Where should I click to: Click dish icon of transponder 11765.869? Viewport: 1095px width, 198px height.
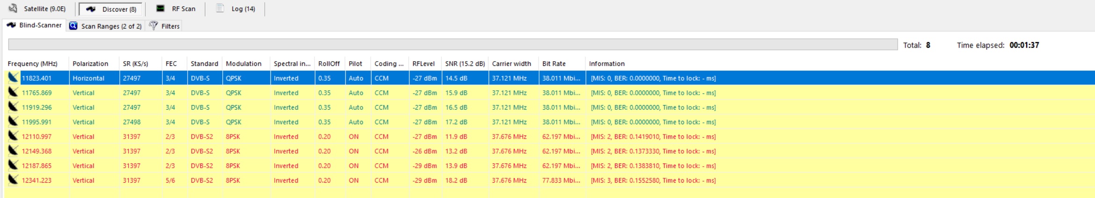click(13, 92)
